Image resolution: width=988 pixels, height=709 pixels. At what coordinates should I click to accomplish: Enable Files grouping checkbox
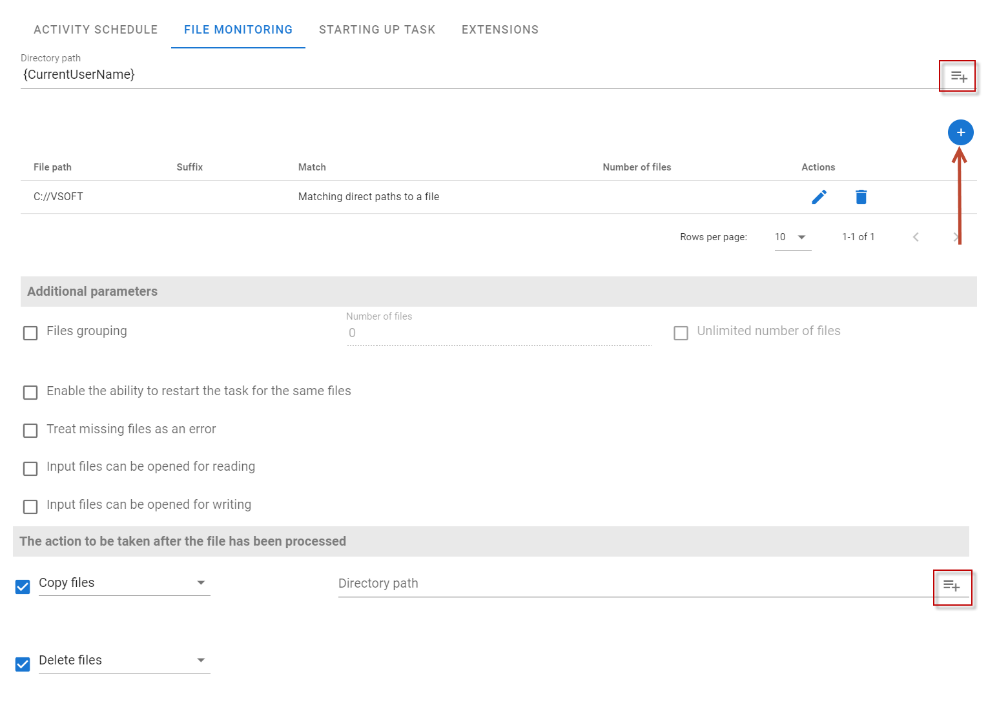tap(30, 333)
